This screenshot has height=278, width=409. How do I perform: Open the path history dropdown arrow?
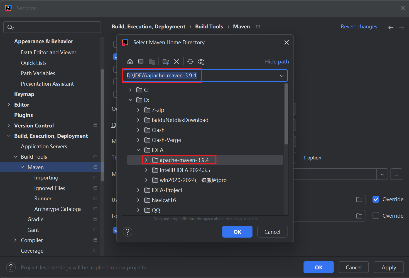coord(282,76)
